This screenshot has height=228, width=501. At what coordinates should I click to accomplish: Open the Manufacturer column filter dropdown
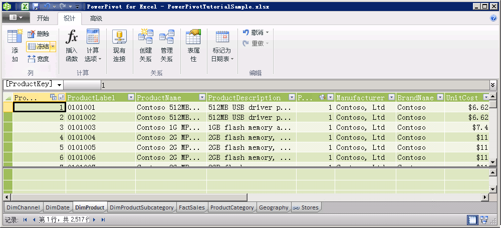[391, 98]
